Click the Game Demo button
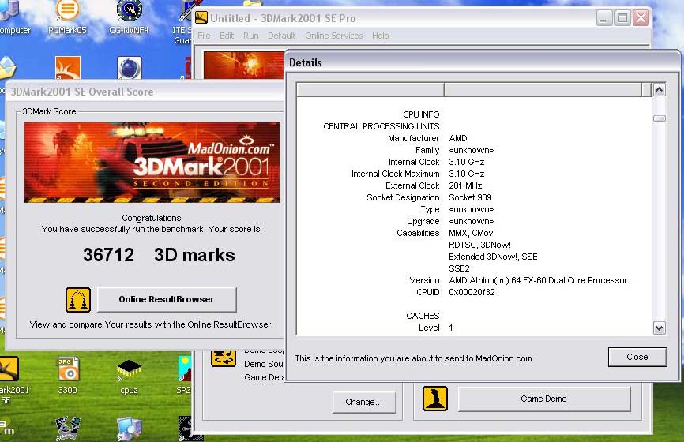 [x=543, y=399]
